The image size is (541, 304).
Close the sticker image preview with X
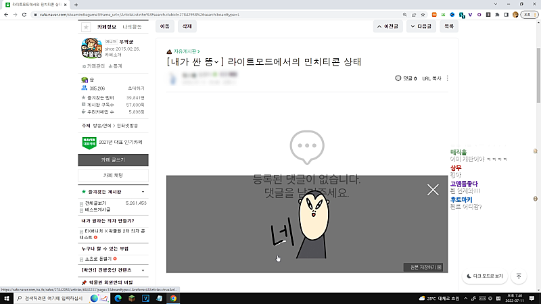point(433,190)
